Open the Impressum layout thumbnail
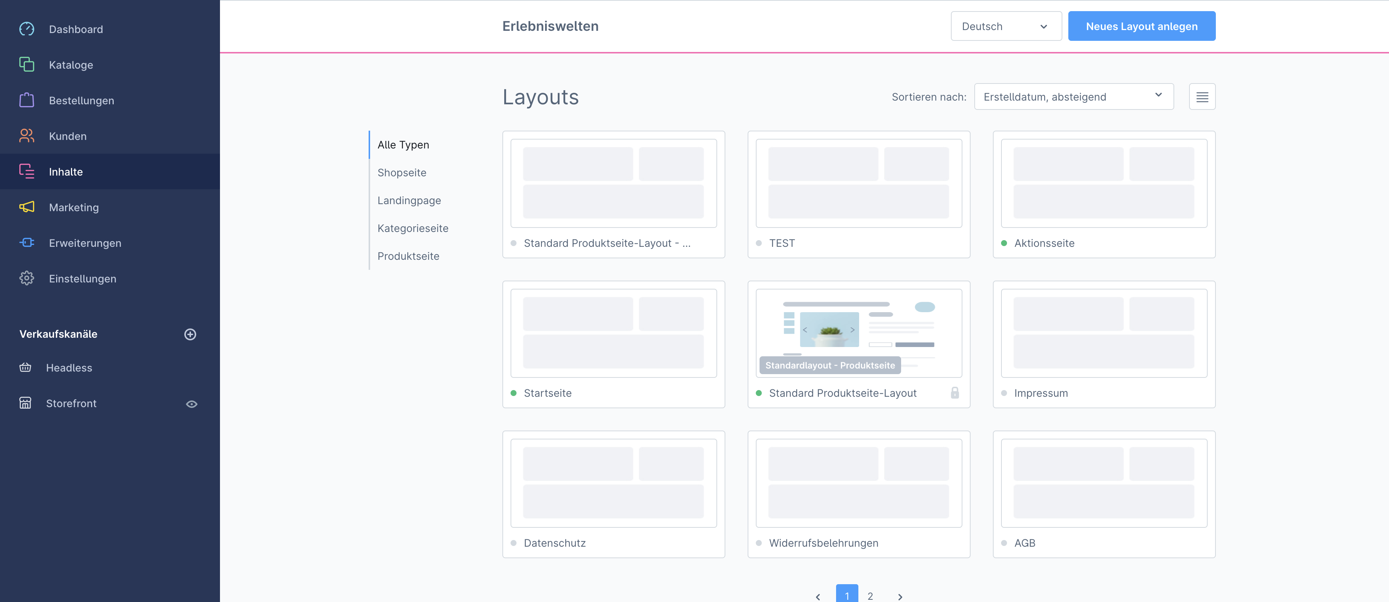Screen dimensions: 1389x602 pyautogui.click(x=1104, y=333)
